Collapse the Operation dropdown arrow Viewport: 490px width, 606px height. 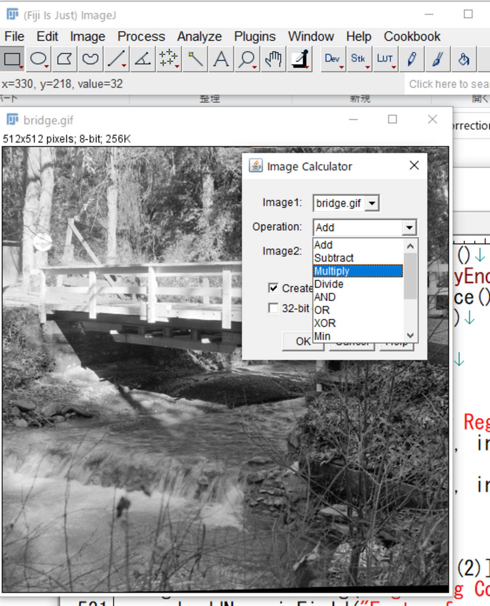[409, 227]
